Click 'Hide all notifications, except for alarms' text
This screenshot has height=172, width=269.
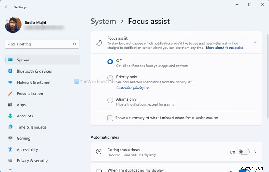145,104
